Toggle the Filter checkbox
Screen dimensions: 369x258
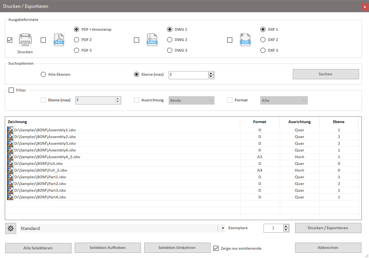click(x=11, y=90)
